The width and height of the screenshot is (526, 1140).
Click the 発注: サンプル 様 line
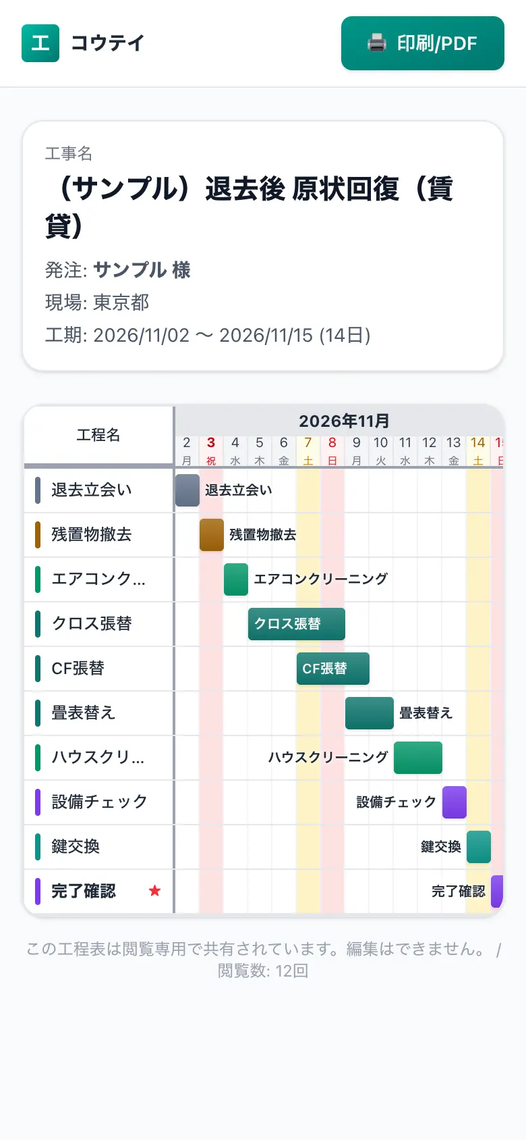pos(118,270)
